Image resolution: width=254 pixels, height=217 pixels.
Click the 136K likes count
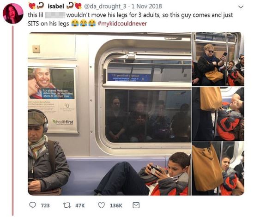click(116, 205)
